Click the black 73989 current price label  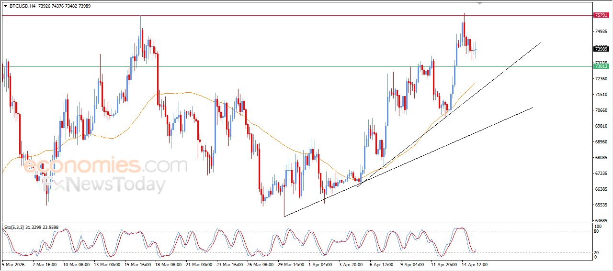pos(601,49)
